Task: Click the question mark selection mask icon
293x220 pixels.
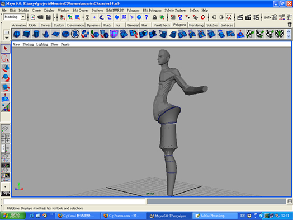Action: (146, 17)
